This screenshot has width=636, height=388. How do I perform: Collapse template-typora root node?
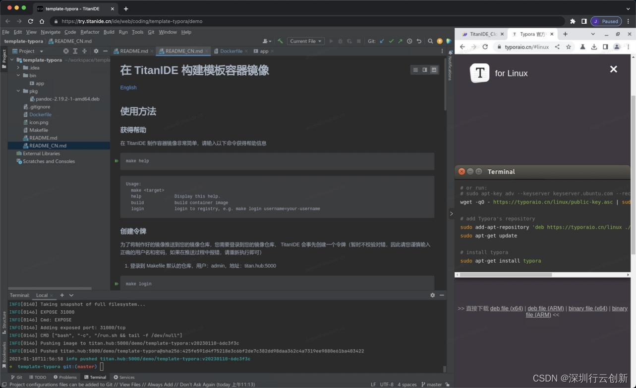[12, 60]
